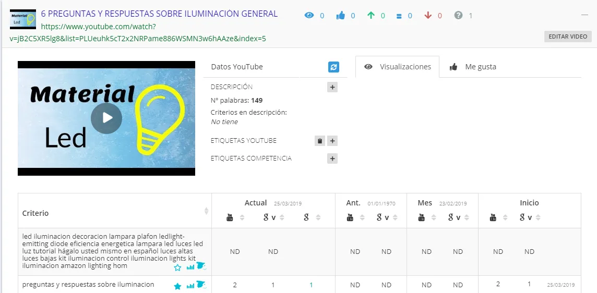Sort by the Google video column under Ant.
This screenshot has height=293, width=597.
point(395,217)
